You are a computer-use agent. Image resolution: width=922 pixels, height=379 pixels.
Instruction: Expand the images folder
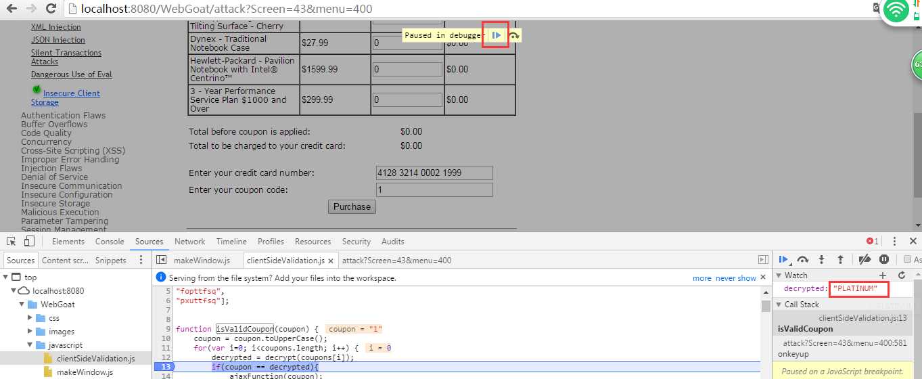click(x=30, y=332)
